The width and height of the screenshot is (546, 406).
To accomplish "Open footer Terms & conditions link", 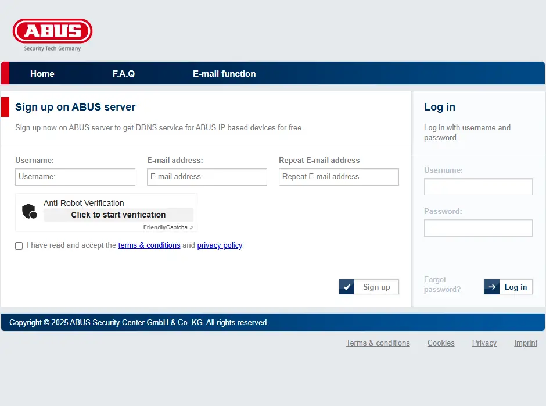I will click(x=378, y=343).
